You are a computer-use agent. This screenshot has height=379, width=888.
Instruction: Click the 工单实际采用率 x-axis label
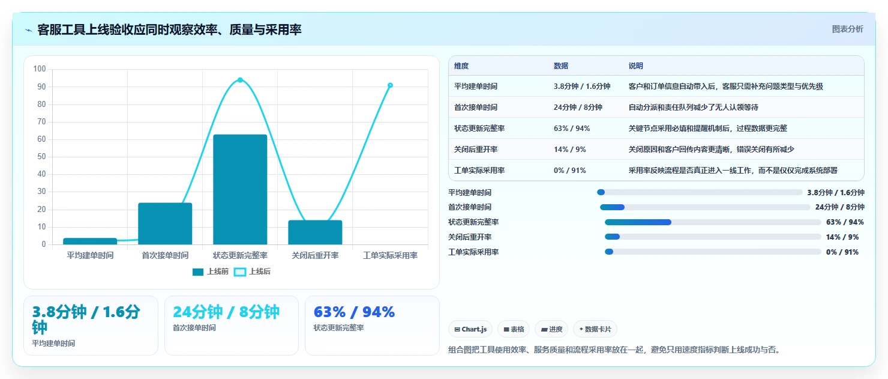[x=390, y=255]
